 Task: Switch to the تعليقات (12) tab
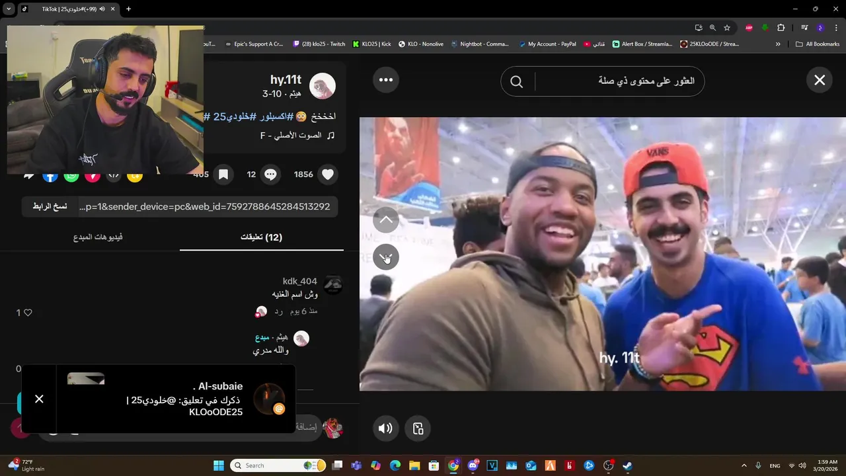coord(262,237)
